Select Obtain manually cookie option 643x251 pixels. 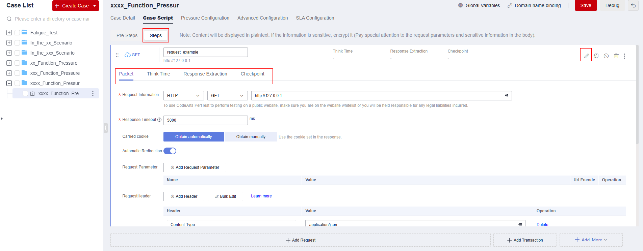point(251,137)
